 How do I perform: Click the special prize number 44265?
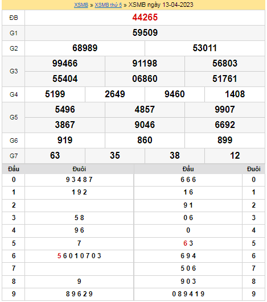(145, 17)
